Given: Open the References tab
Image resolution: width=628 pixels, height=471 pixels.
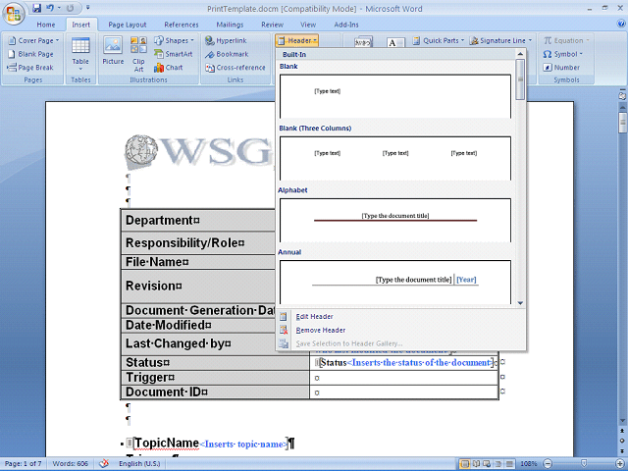Looking at the screenshot, I should tap(182, 25).
